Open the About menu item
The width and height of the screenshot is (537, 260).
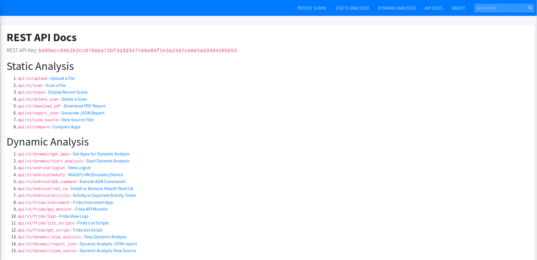tap(458, 8)
